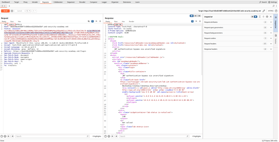This screenshot has height=142, width=279.
Task: Open response search settings gear at bottom
Action: coord(109,136)
